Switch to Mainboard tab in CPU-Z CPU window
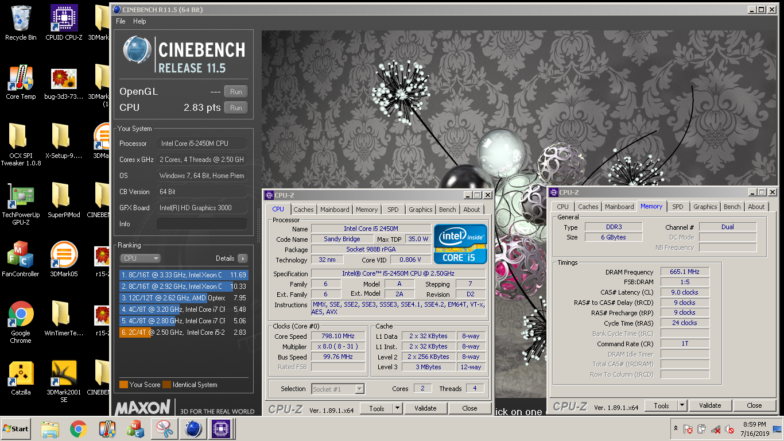The height and width of the screenshot is (441, 784). point(335,210)
